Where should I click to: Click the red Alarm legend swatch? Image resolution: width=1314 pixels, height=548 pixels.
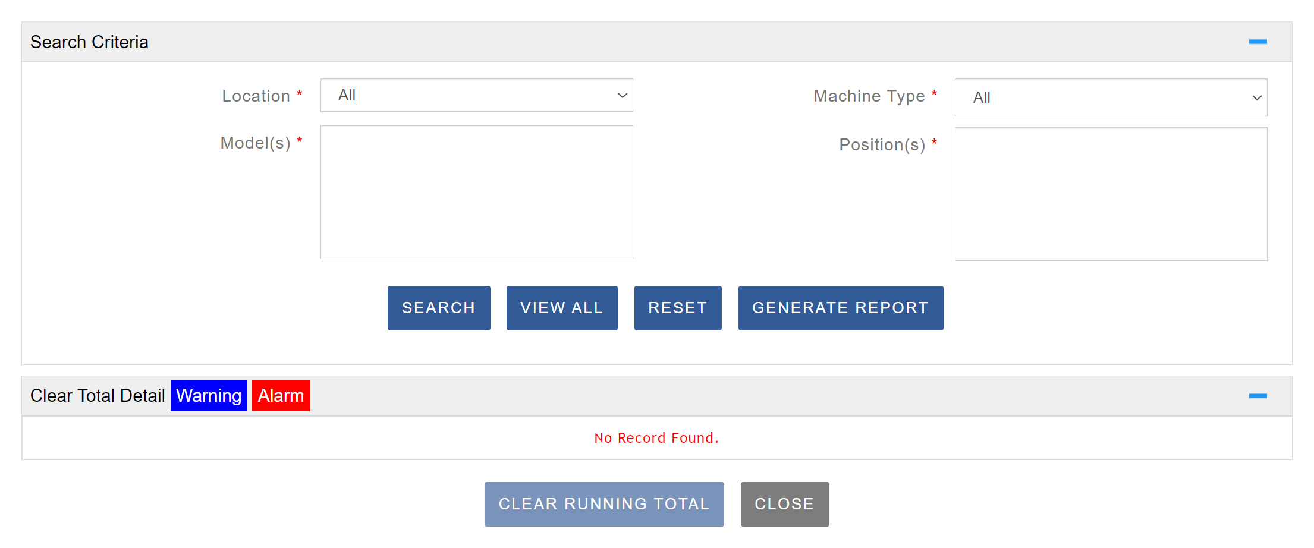point(281,396)
